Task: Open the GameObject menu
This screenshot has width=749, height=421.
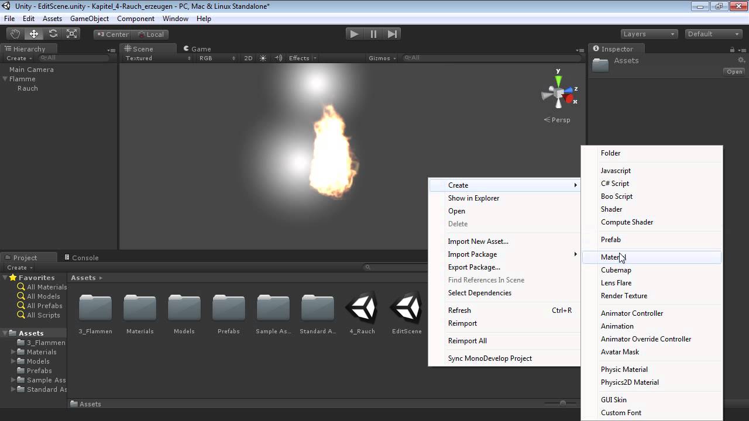Action: [90, 19]
